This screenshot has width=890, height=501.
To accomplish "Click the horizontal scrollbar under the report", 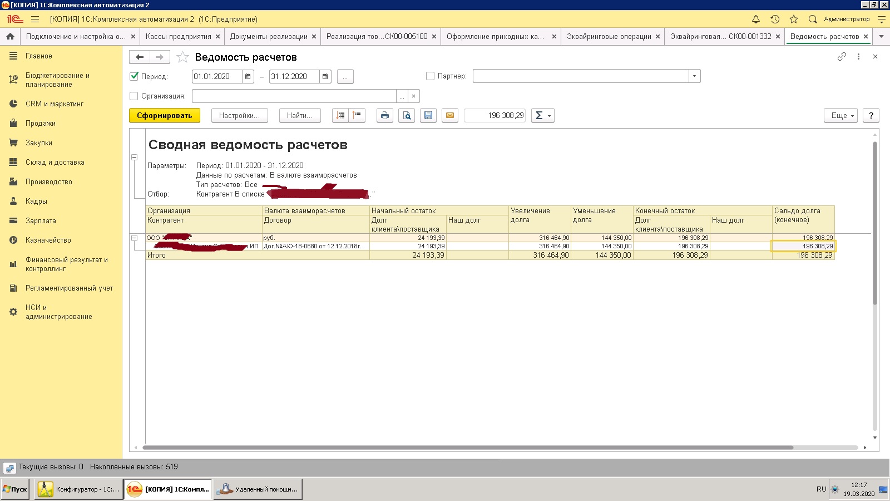I will (x=467, y=448).
